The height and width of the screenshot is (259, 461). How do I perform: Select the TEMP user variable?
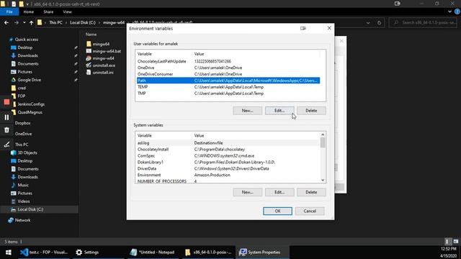coord(228,87)
